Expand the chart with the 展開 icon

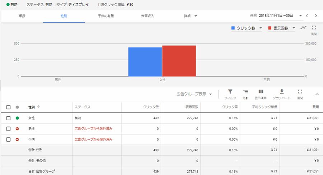coord(314,28)
